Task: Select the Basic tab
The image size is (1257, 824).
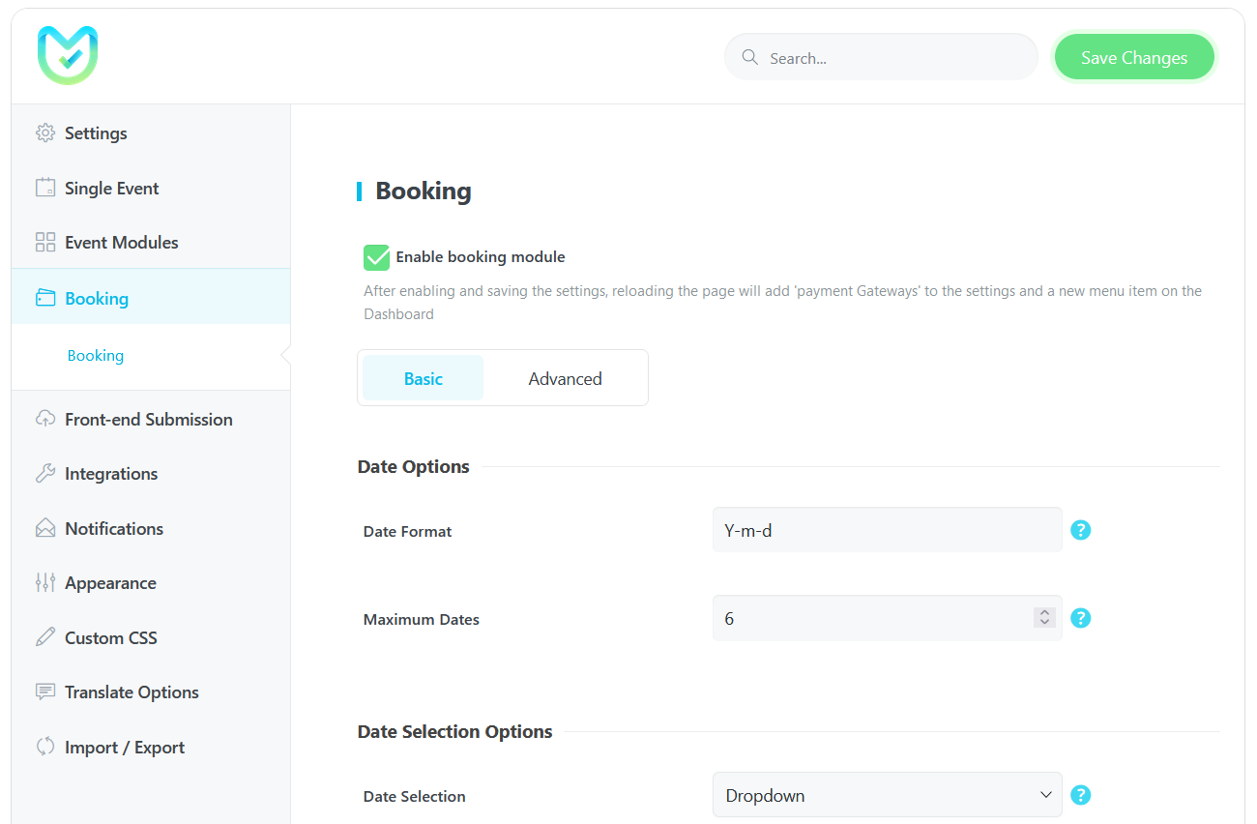Action: pyautogui.click(x=424, y=378)
